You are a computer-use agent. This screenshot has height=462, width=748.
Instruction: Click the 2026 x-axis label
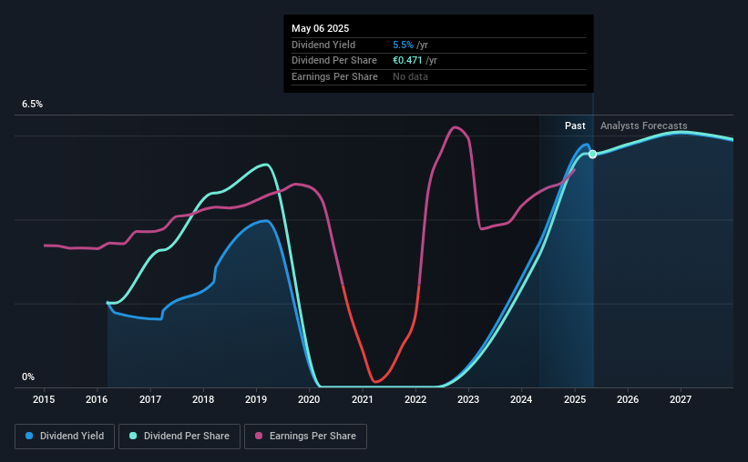[x=628, y=399]
